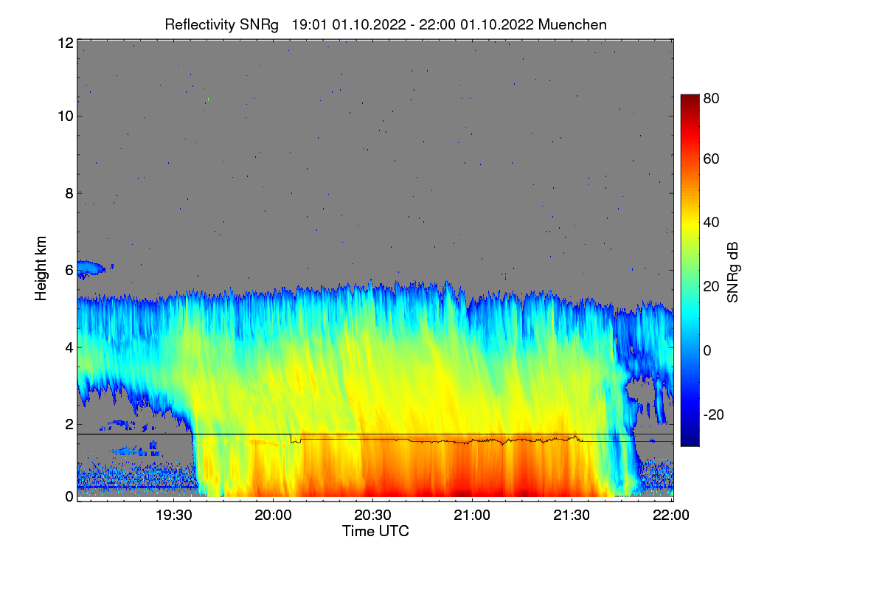
Task: Click the colorbar value 80
Action: (712, 97)
